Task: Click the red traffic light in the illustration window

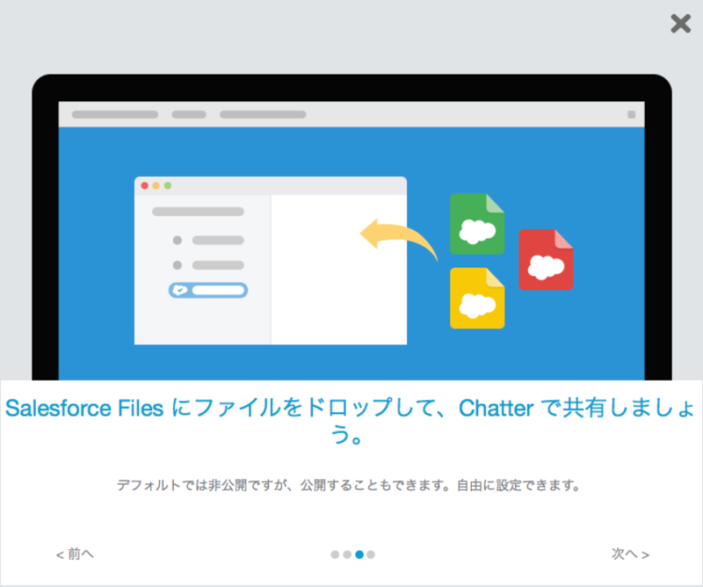Action: [x=144, y=185]
